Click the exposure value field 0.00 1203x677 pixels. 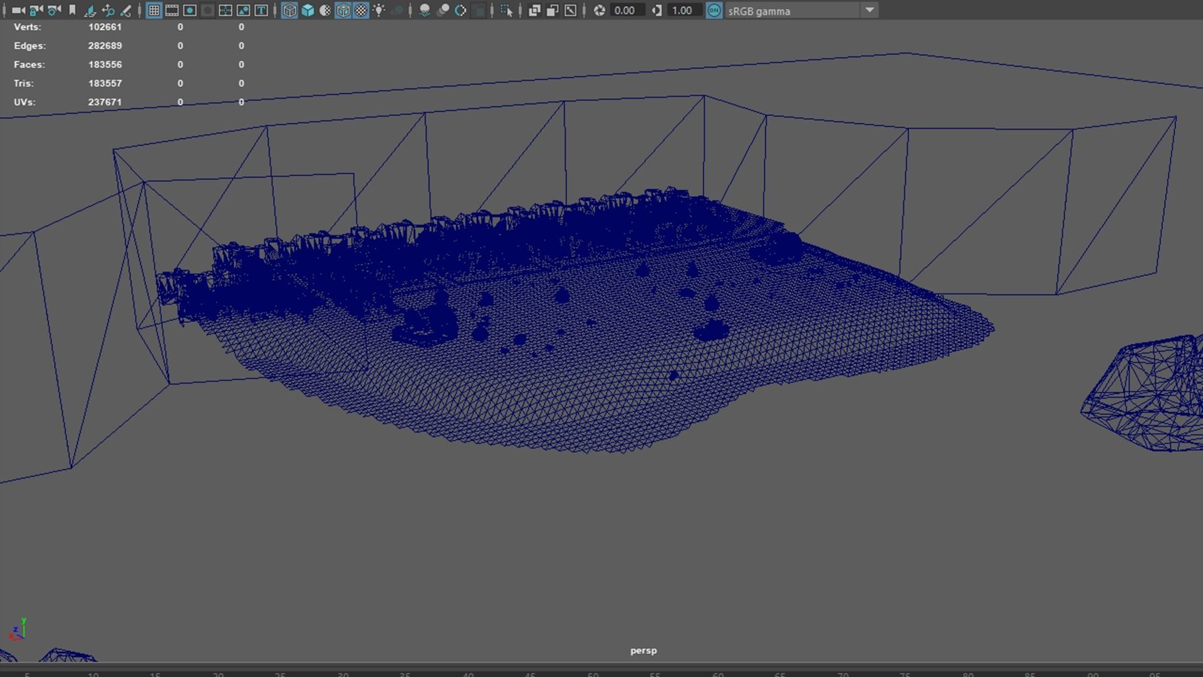tap(625, 11)
